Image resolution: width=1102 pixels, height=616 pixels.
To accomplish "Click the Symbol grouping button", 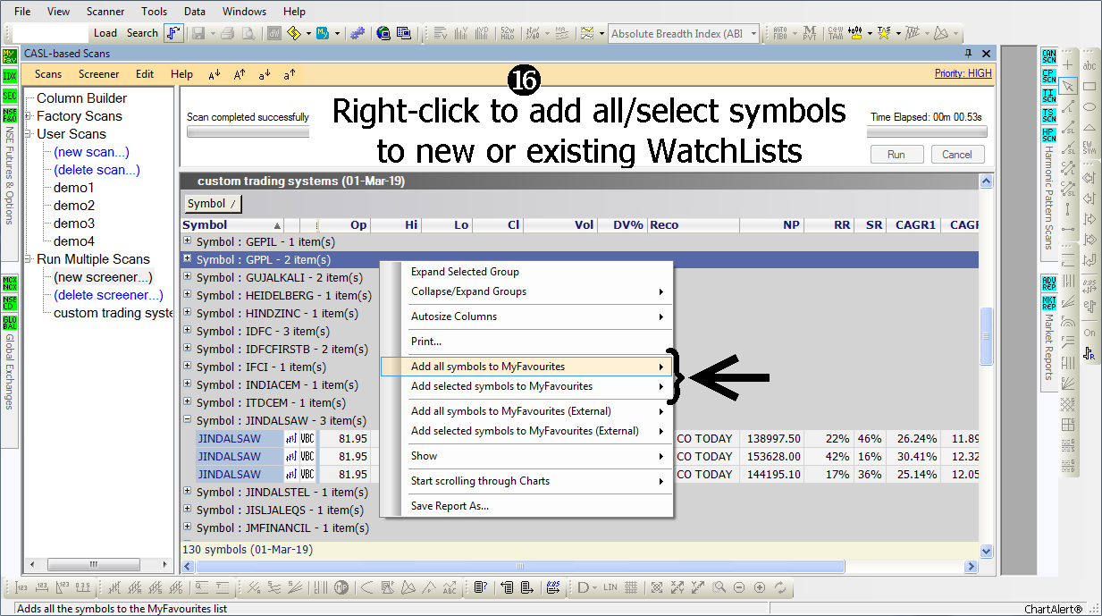I will click(x=213, y=204).
